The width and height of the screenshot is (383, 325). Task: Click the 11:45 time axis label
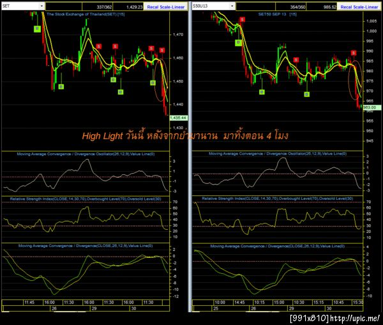29,303
